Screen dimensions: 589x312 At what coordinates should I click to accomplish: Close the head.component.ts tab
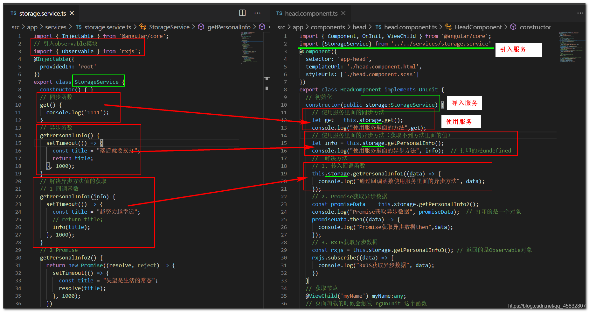[343, 13]
